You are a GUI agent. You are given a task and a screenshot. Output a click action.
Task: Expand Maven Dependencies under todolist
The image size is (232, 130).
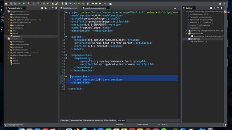point(8,55)
